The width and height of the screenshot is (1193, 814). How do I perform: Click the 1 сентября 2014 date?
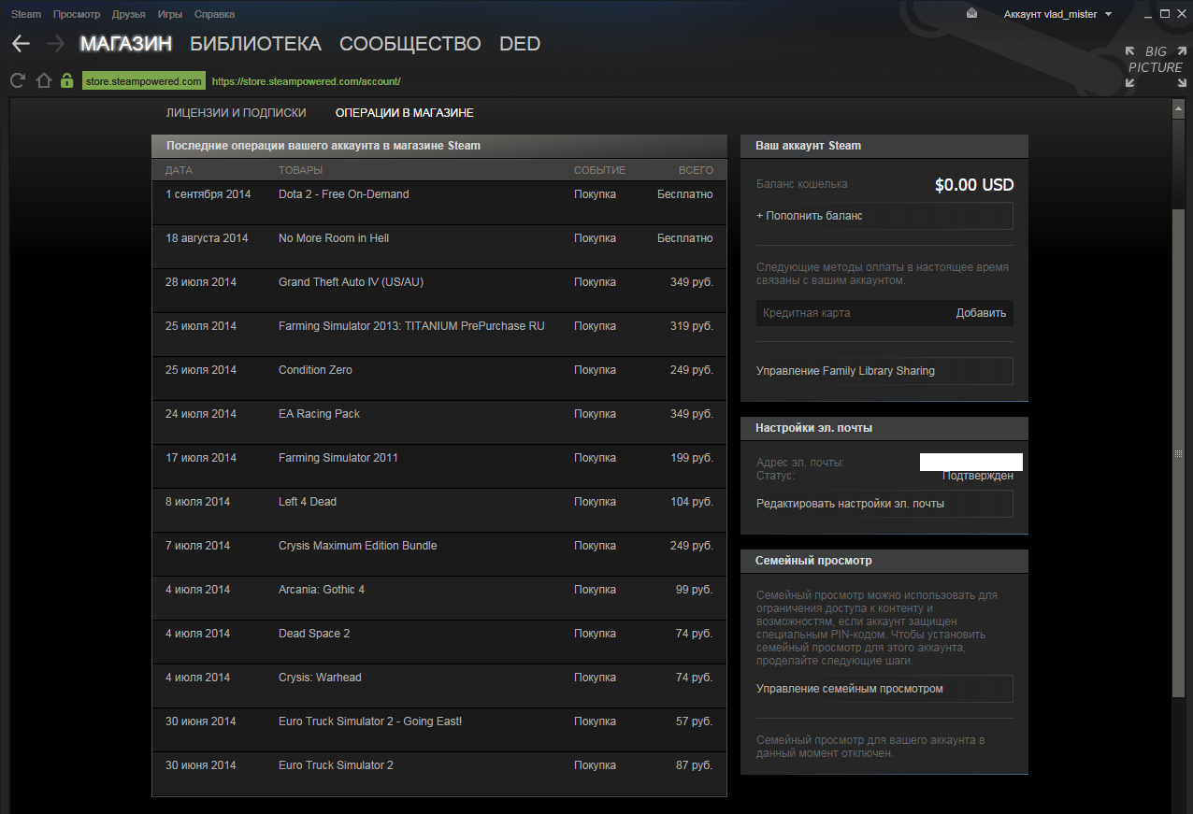[208, 194]
